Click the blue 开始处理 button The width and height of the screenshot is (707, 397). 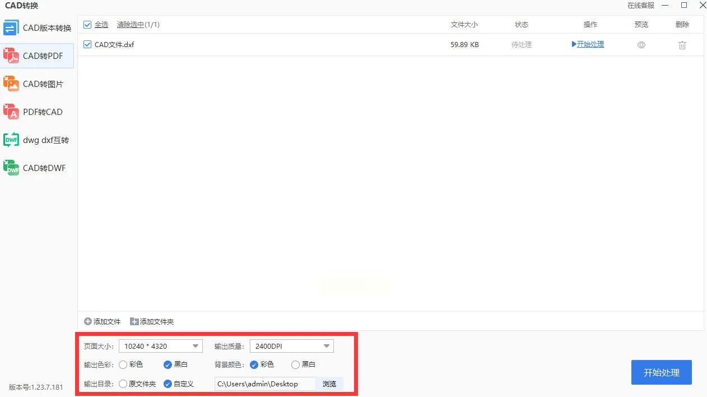(x=662, y=372)
